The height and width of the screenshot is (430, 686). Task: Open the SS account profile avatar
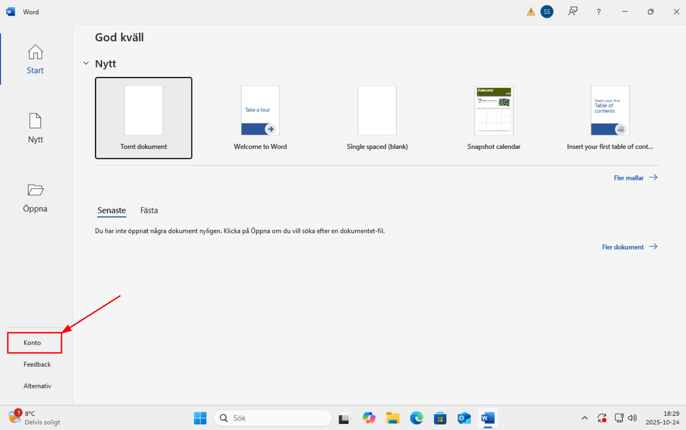coord(546,12)
